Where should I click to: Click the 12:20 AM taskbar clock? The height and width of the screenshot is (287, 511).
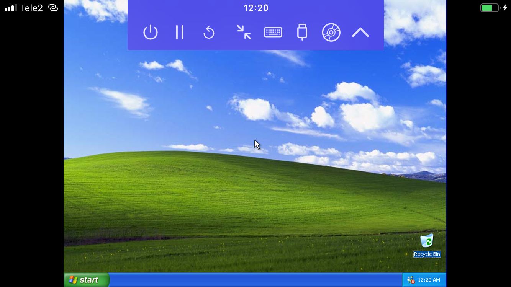(x=429, y=280)
